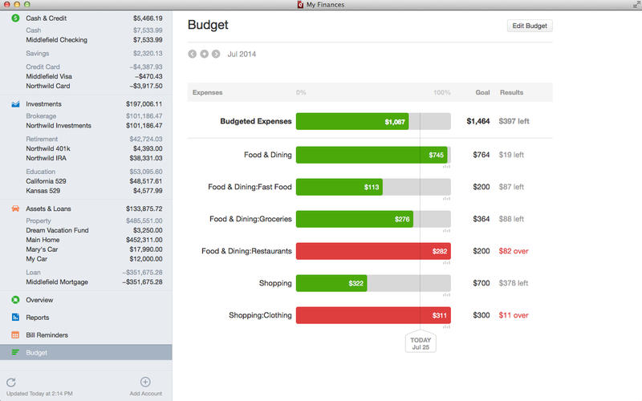The height and width of the screenshot is (401, 642).
Task: Click the Bill Reminders calendar icon
Action: click(15, 334)
